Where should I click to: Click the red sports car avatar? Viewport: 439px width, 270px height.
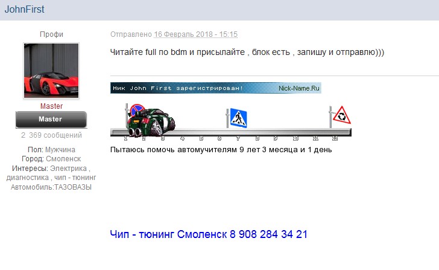51,71
